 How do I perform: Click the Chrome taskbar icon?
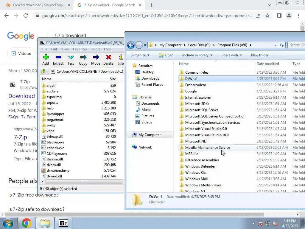point(26,223)
